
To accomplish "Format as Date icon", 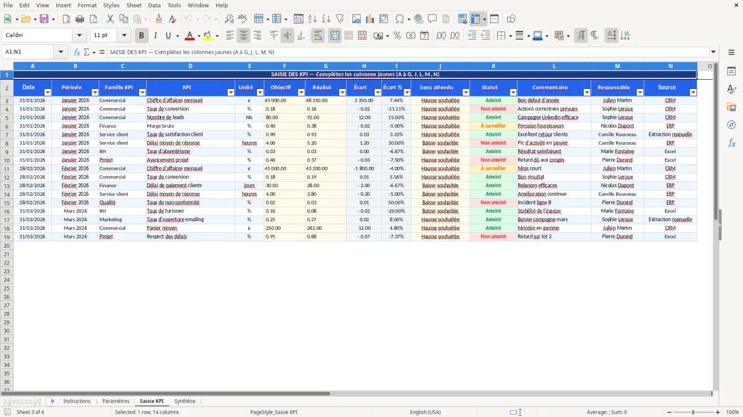I will pyautogui.click(x=424, y=36).
